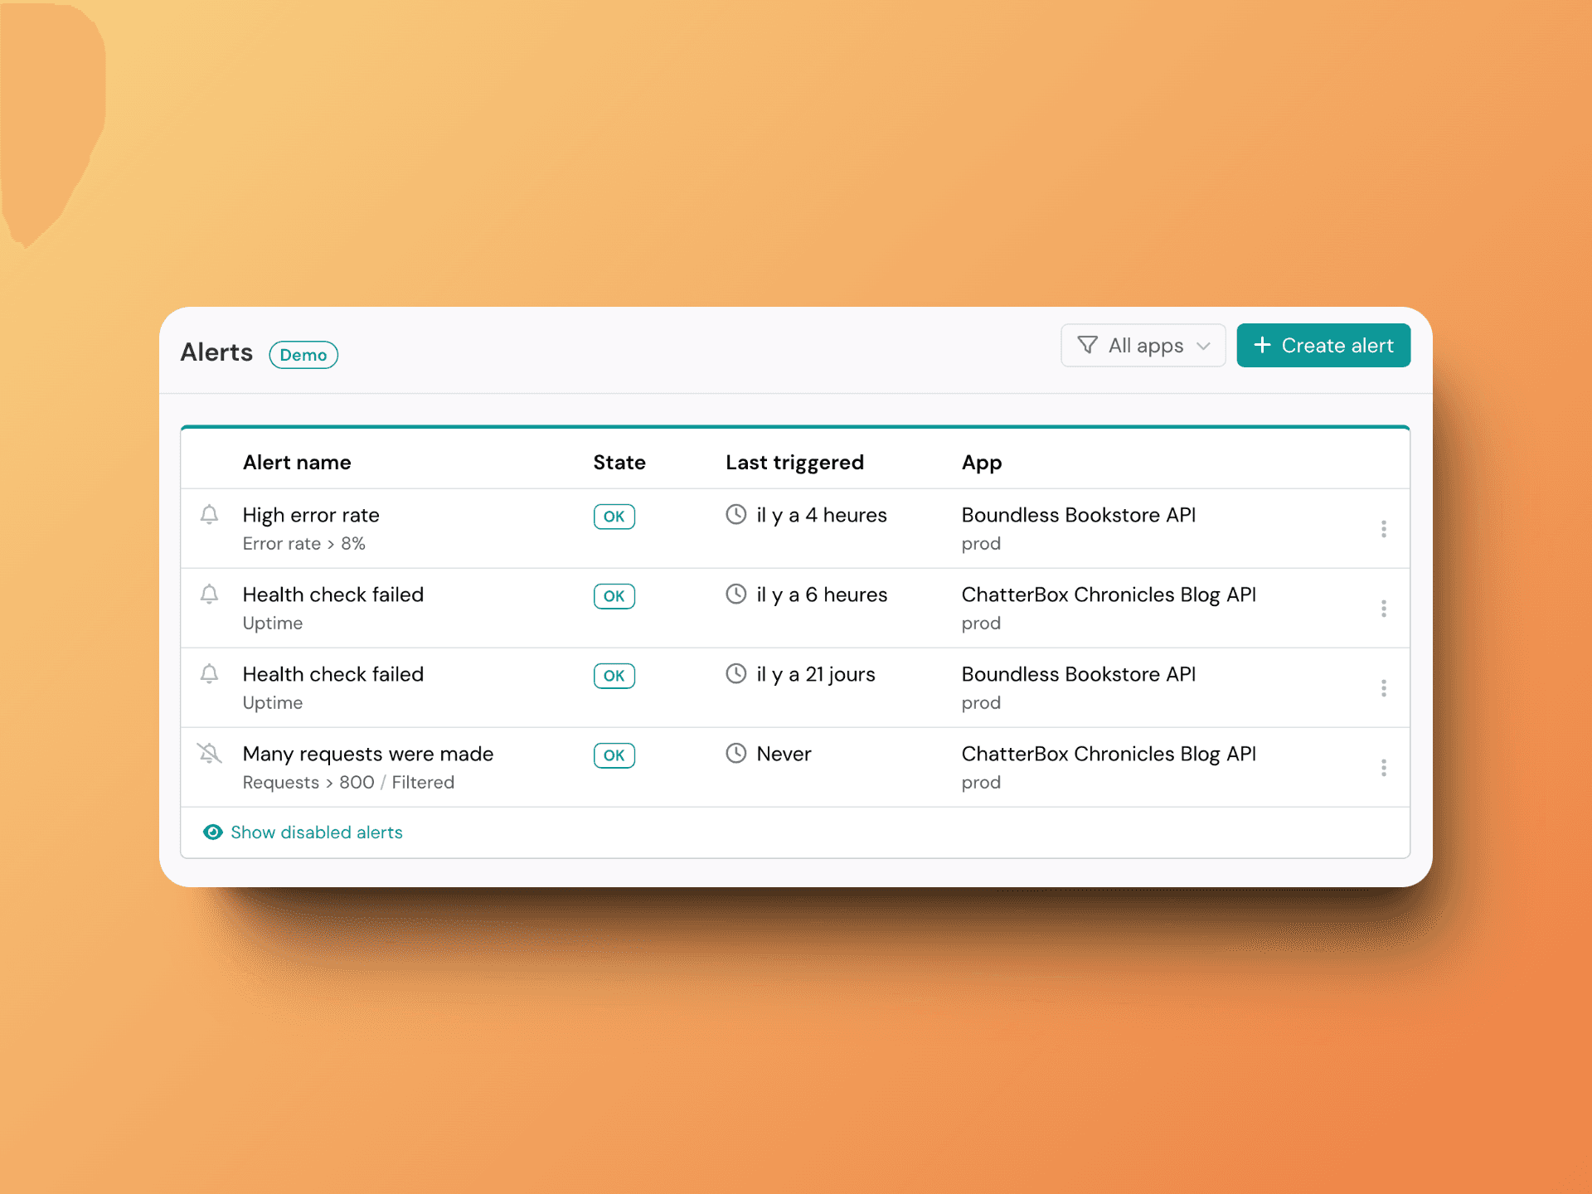
Task: Click the muted bell icon beside Many requests were made
Action: (210, 754)
